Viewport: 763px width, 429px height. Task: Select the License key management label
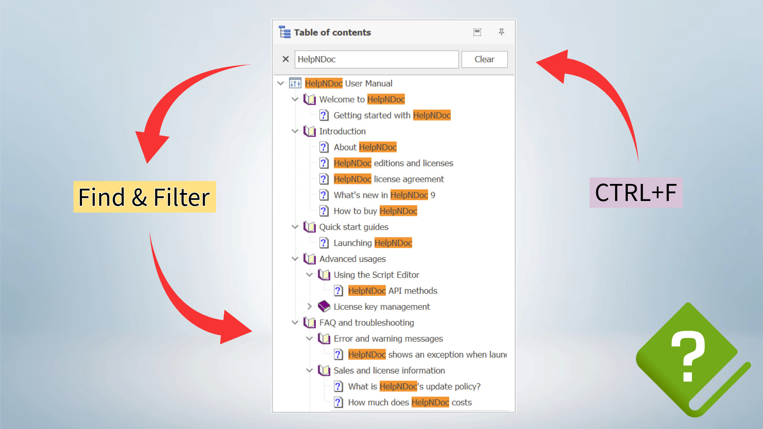pyautogui.click(x=381, y=307)
